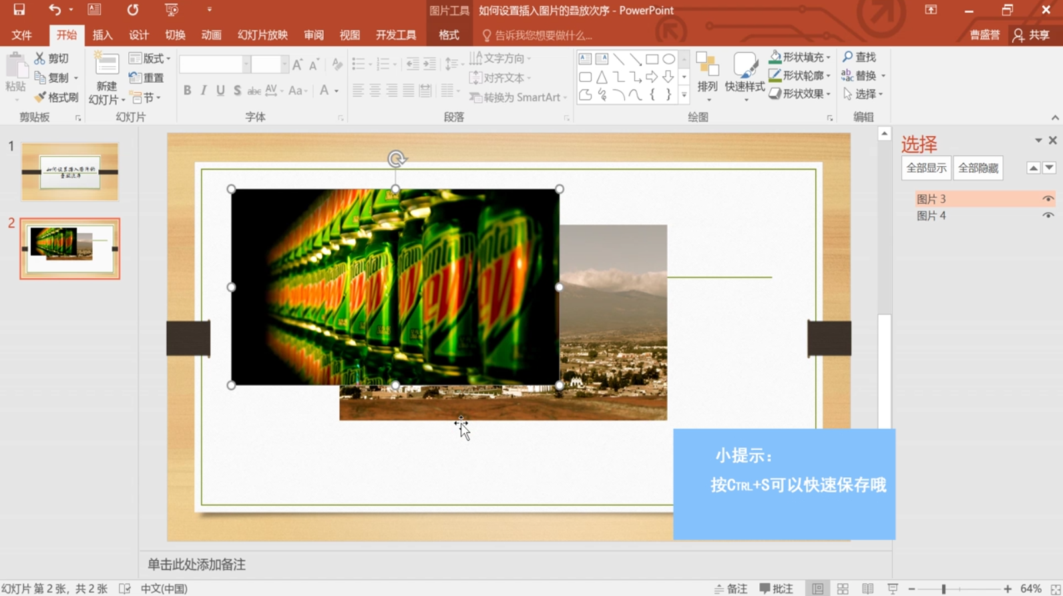Switch to the 视图 view tab

click(x=349, y=35)
